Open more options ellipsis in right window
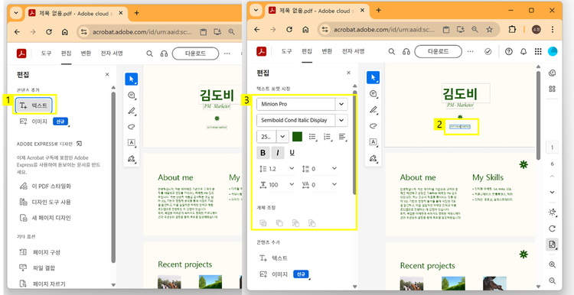 tap(471, 51)
